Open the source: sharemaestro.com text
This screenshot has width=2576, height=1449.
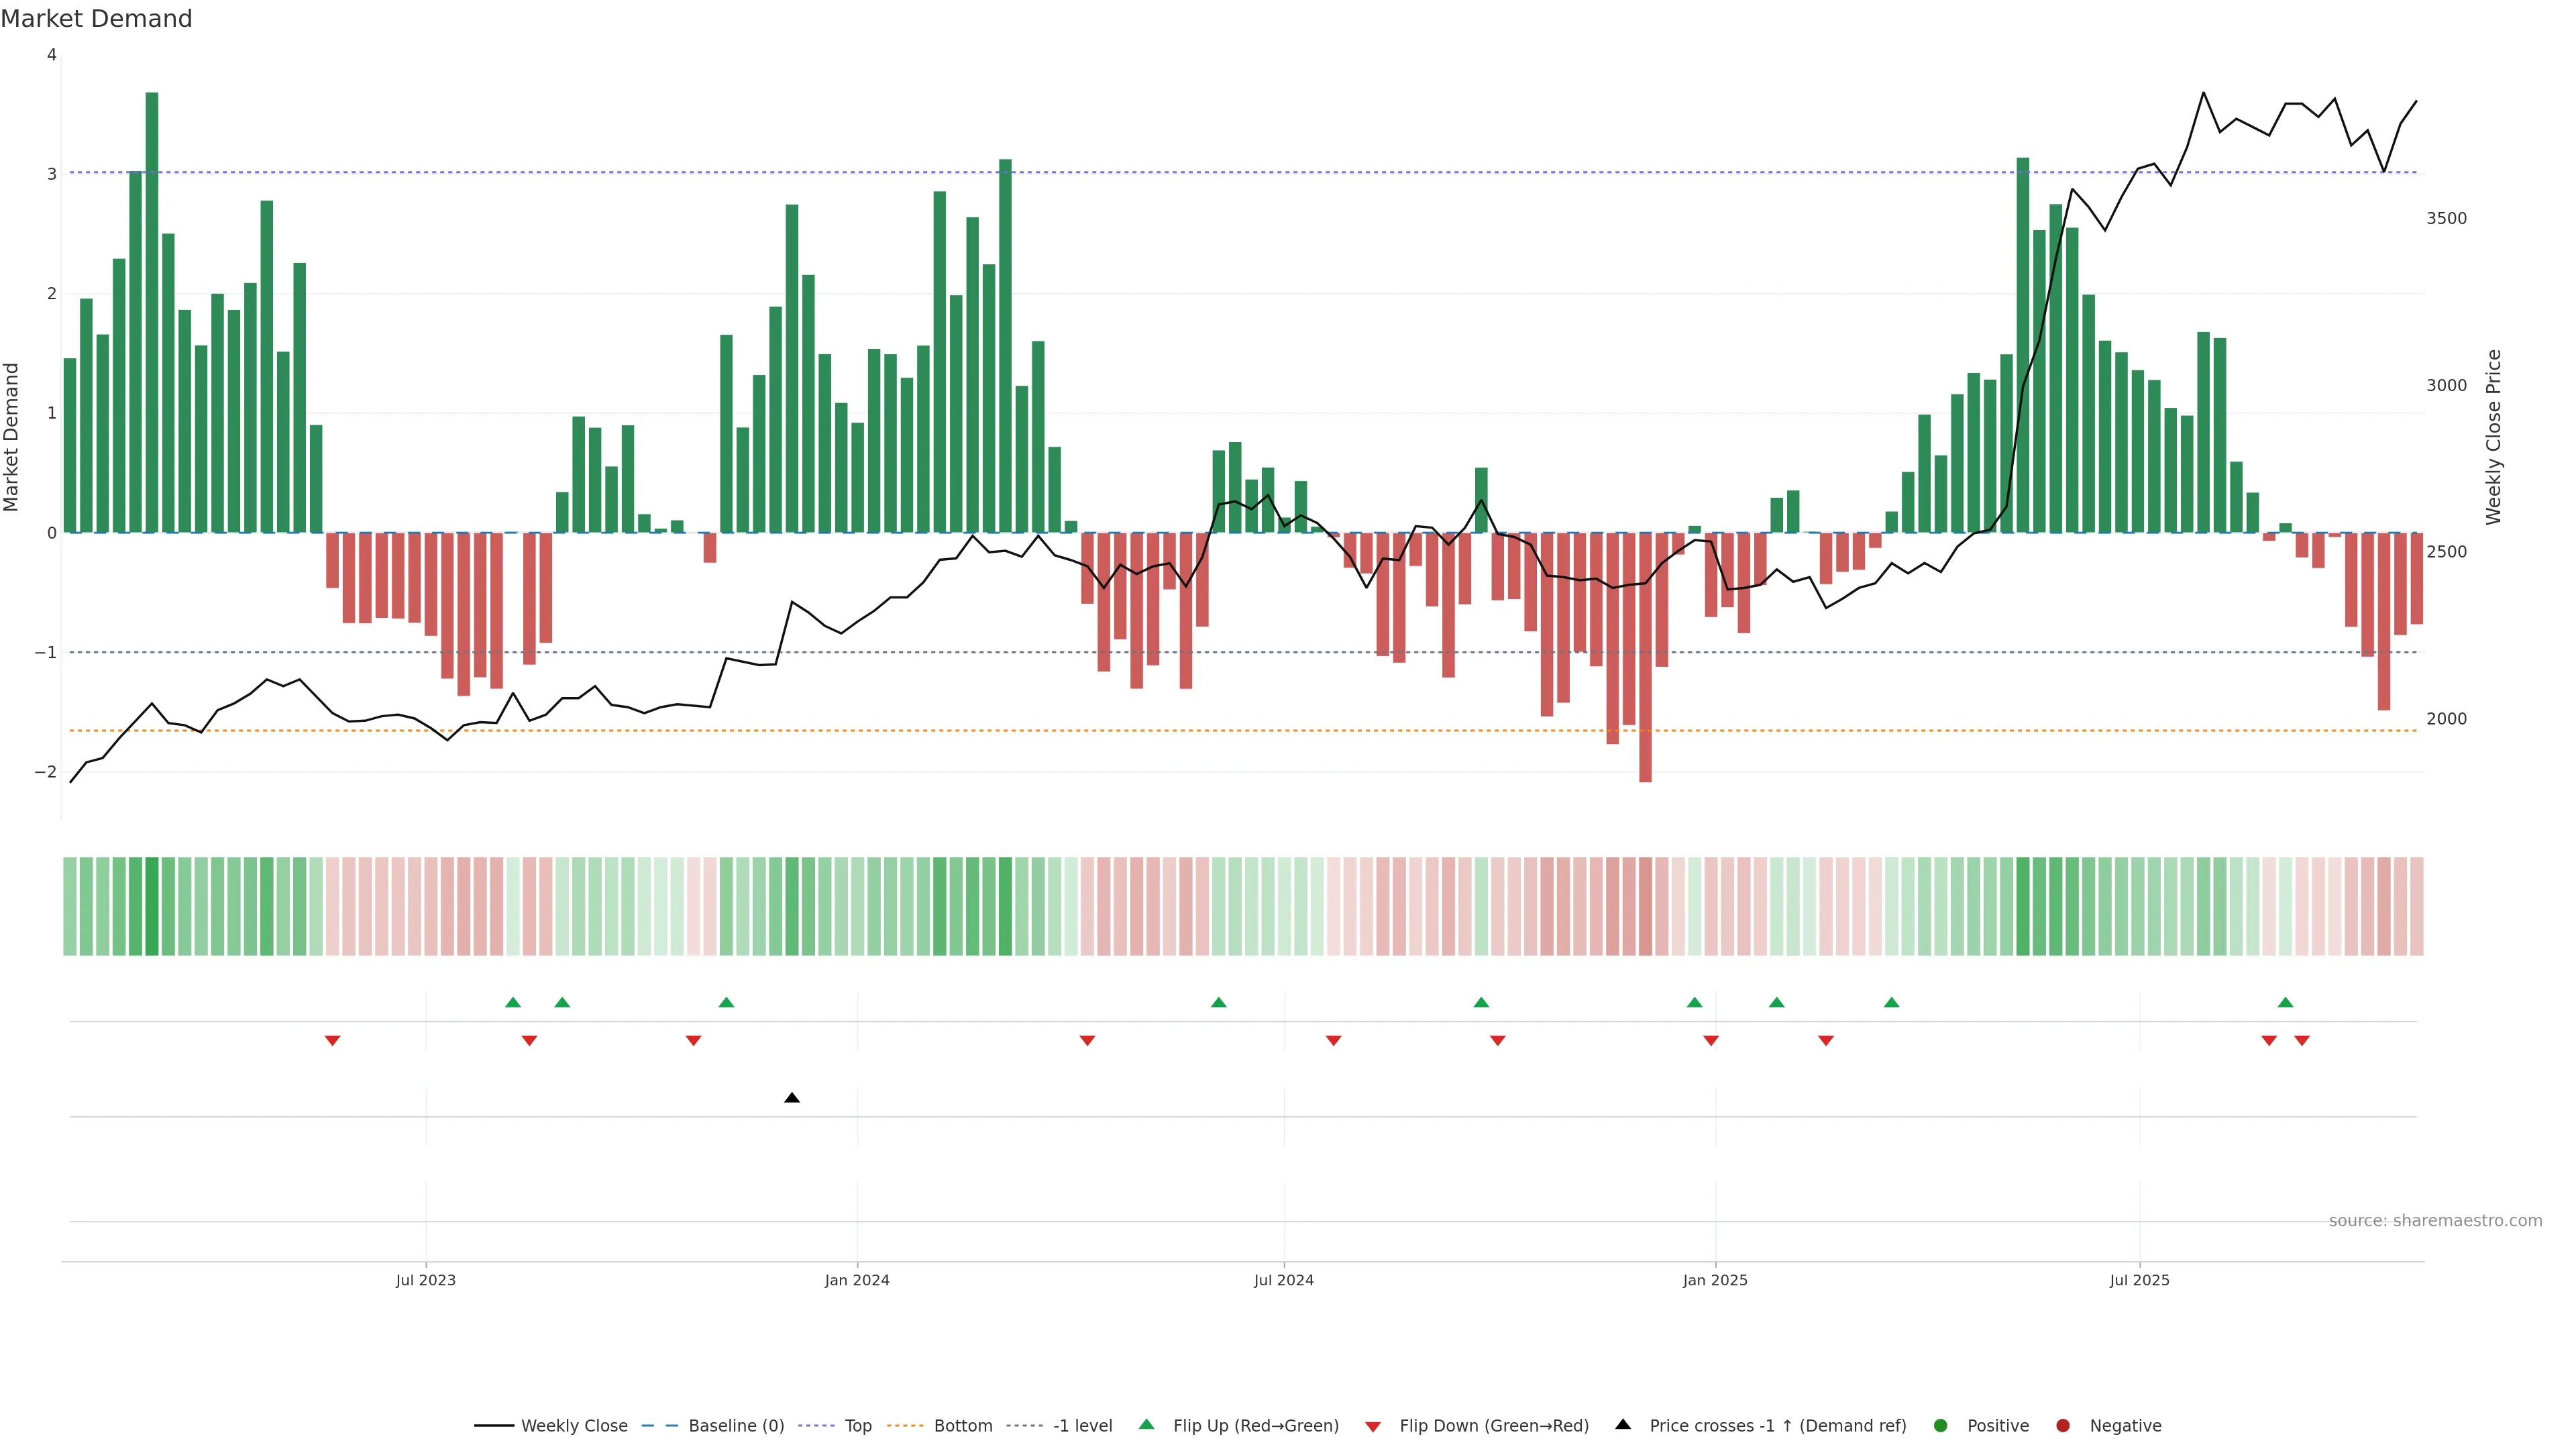tap(2435, 1220)
